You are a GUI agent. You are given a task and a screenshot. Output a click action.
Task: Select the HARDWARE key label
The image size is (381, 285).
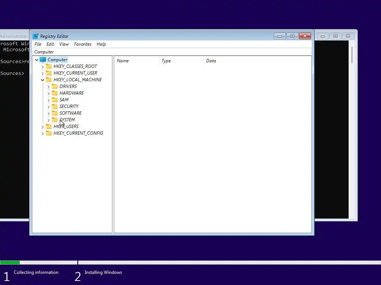(x=72, y=93)
